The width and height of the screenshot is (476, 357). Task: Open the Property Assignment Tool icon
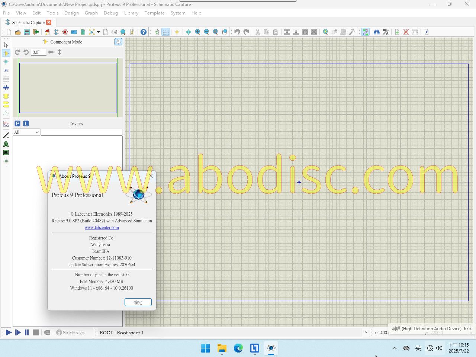coord(386,32)
